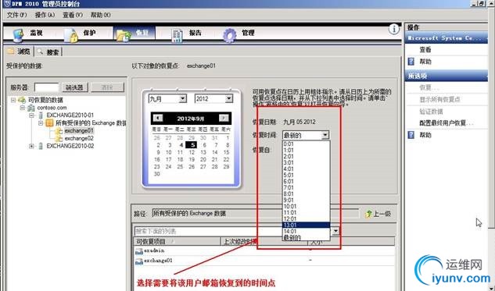Click the 可恢复项目 column header
The width and height of the screenshot is (495, 291).
click(177, 242)
